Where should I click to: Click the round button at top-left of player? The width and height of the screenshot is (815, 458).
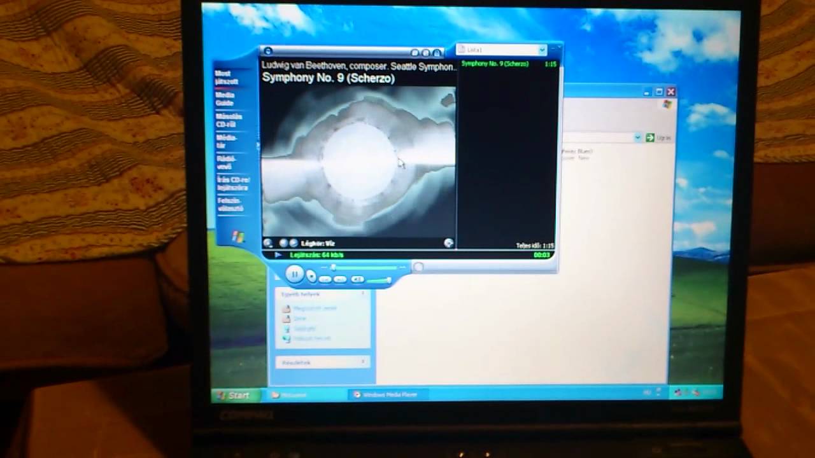tap(268, 51)
